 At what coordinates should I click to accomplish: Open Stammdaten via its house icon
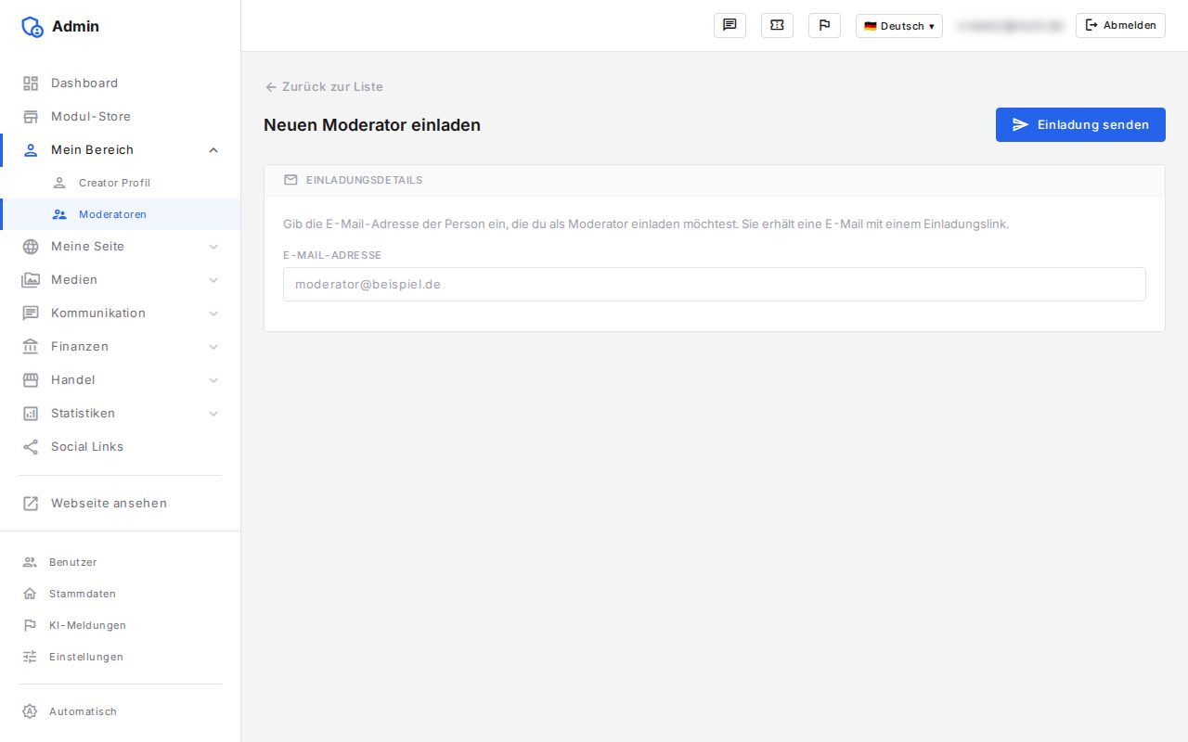30,594
